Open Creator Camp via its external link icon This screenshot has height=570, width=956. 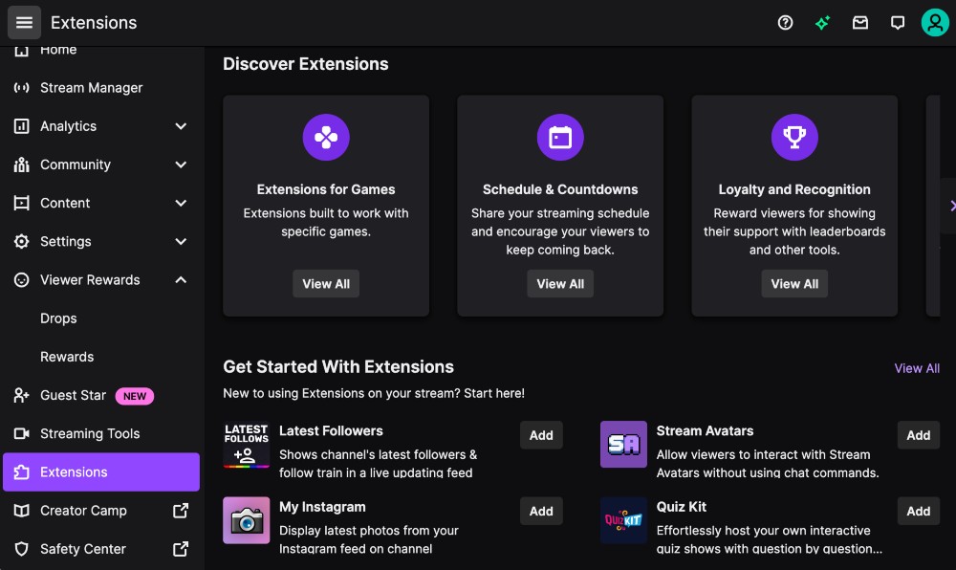[x=180, y=510]
